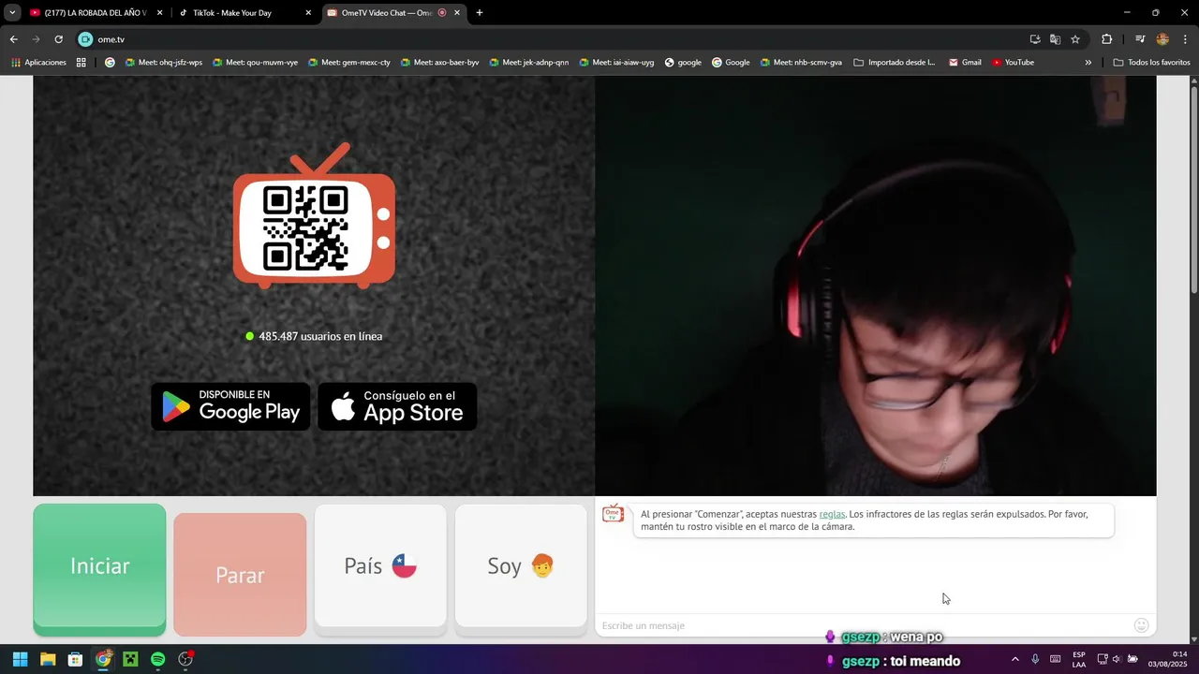The height and width of the screenshot is (674, 1199).
Task: Expand the hidden bookmarks chevron
Action: (x=1088, y=63)
